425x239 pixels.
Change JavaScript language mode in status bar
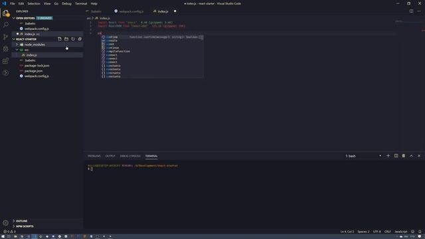tap(401, 232)
